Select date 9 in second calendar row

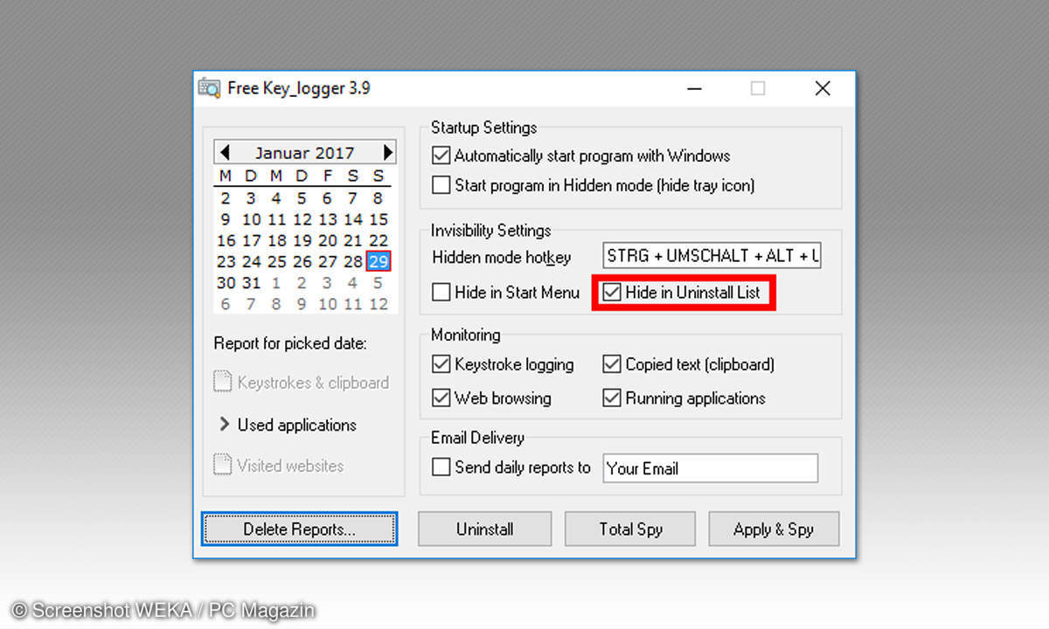point(226,219)
